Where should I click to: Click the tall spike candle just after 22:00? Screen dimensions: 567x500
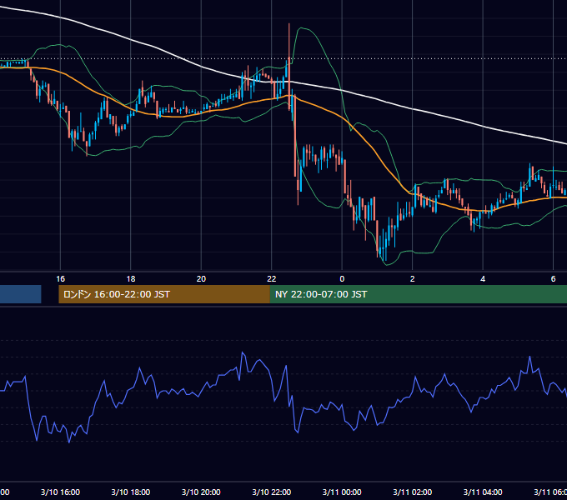pyautogui.click(x=289, y=65)
